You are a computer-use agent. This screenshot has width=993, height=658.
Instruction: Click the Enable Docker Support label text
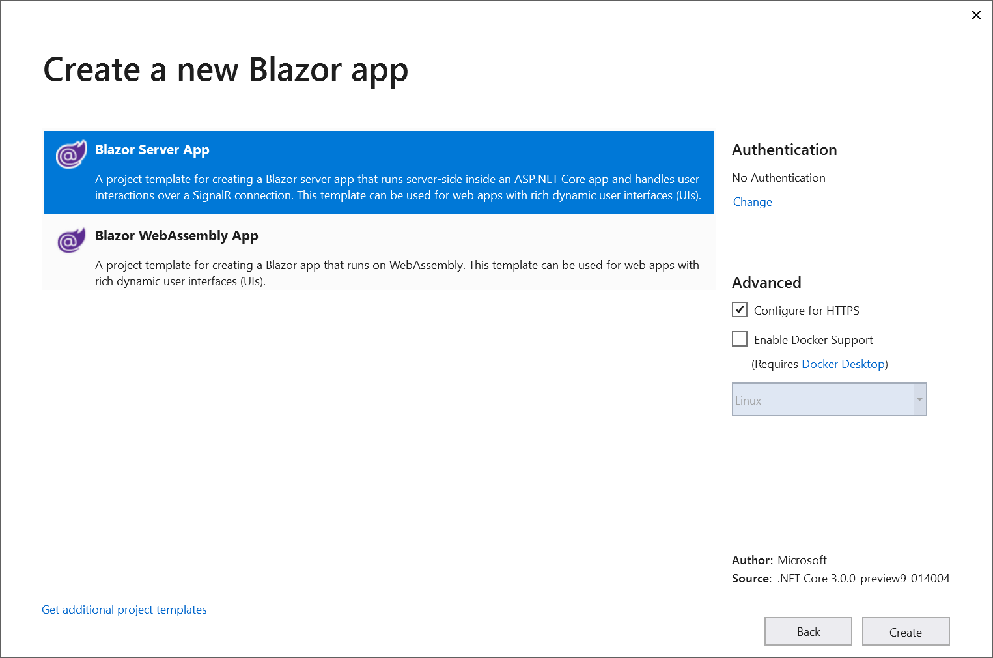[x=813, y=340]
